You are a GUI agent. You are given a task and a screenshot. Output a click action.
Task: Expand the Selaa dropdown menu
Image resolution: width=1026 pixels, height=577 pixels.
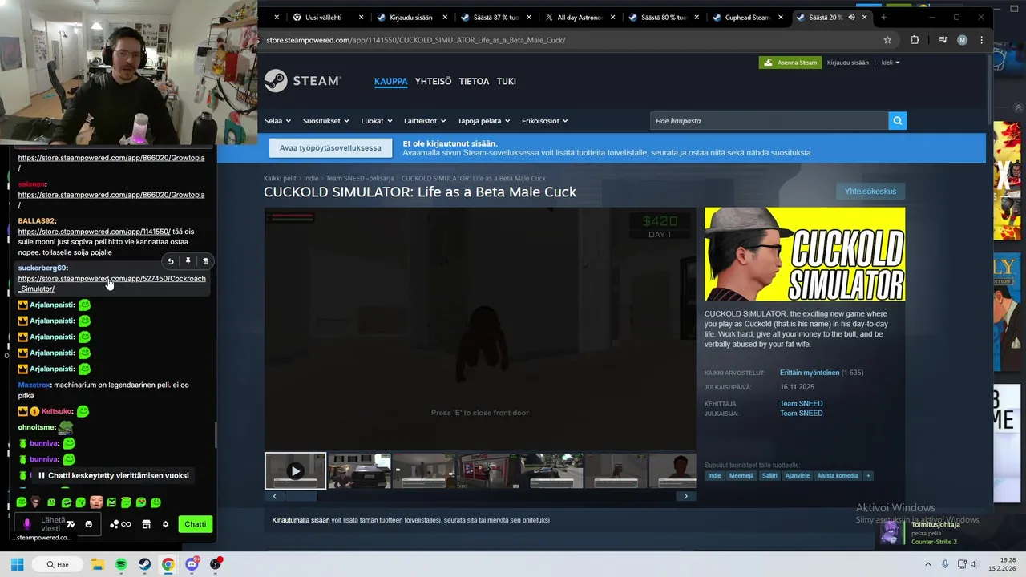277,121
